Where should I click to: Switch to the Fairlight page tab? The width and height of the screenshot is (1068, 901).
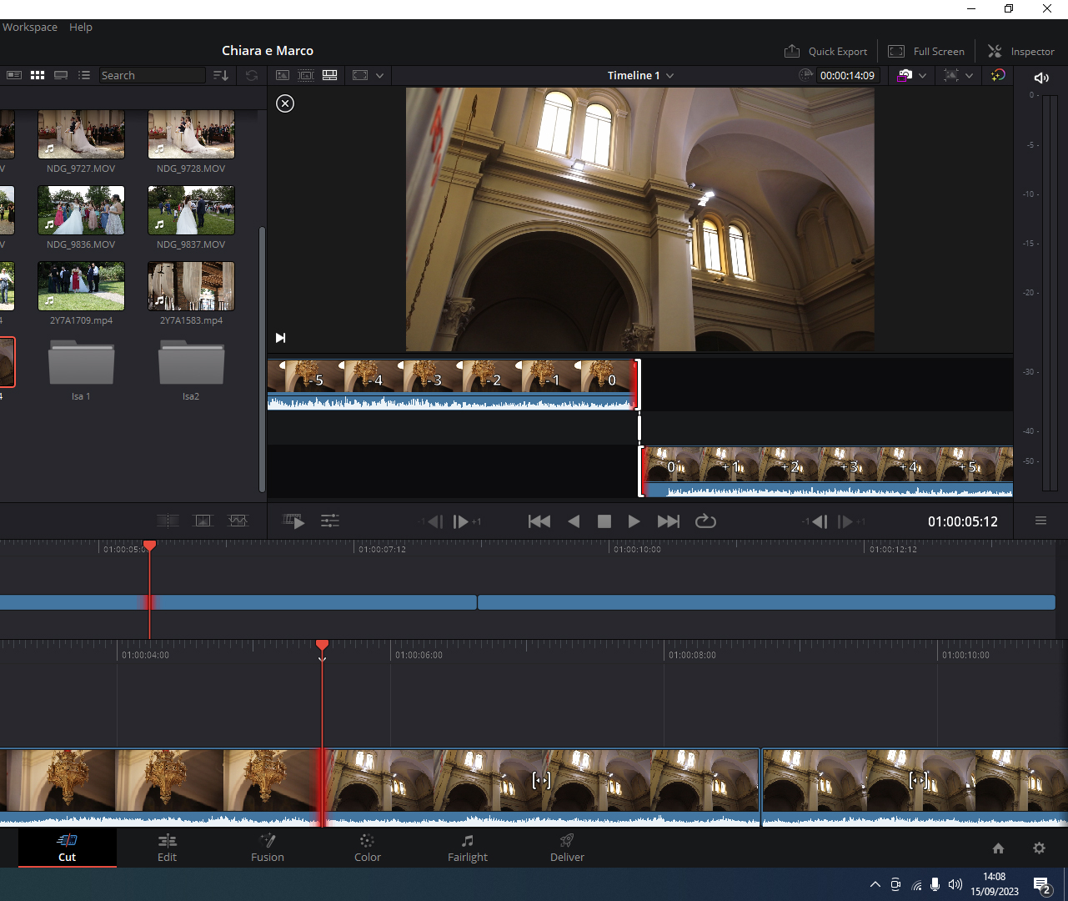coord(468,848)
